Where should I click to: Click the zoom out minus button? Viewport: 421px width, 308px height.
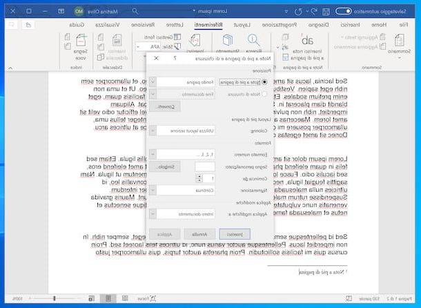pos(79,298)
